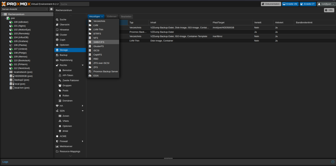Select iSCSI storage type
Screen dimensions: 336x166
click(x=103, y=50)
